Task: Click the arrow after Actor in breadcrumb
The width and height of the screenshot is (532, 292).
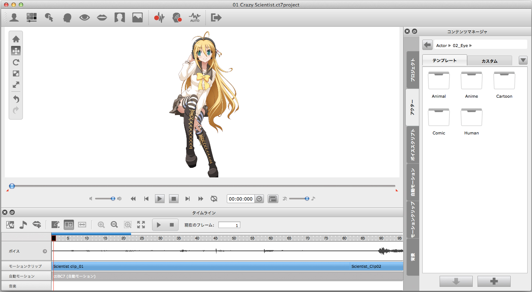Action: pos(450,46)
